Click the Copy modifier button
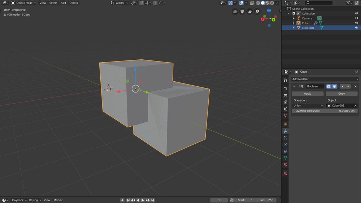Image resolution: width=361 pixels, height=203 pixels. pyautogui.click(x=342, y=94)
